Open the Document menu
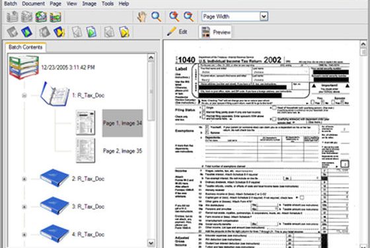 coord(33,3)
